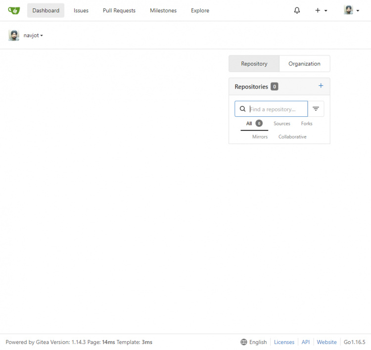Open the navjot context switcher dropdown
Image resolution: width=371 pixels, height=350 pixels.
click(x=33, y=35)
